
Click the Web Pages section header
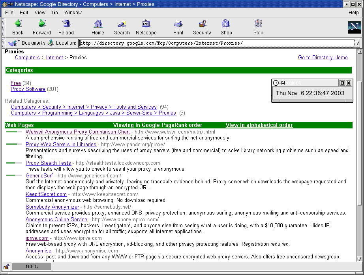(19, 125)
